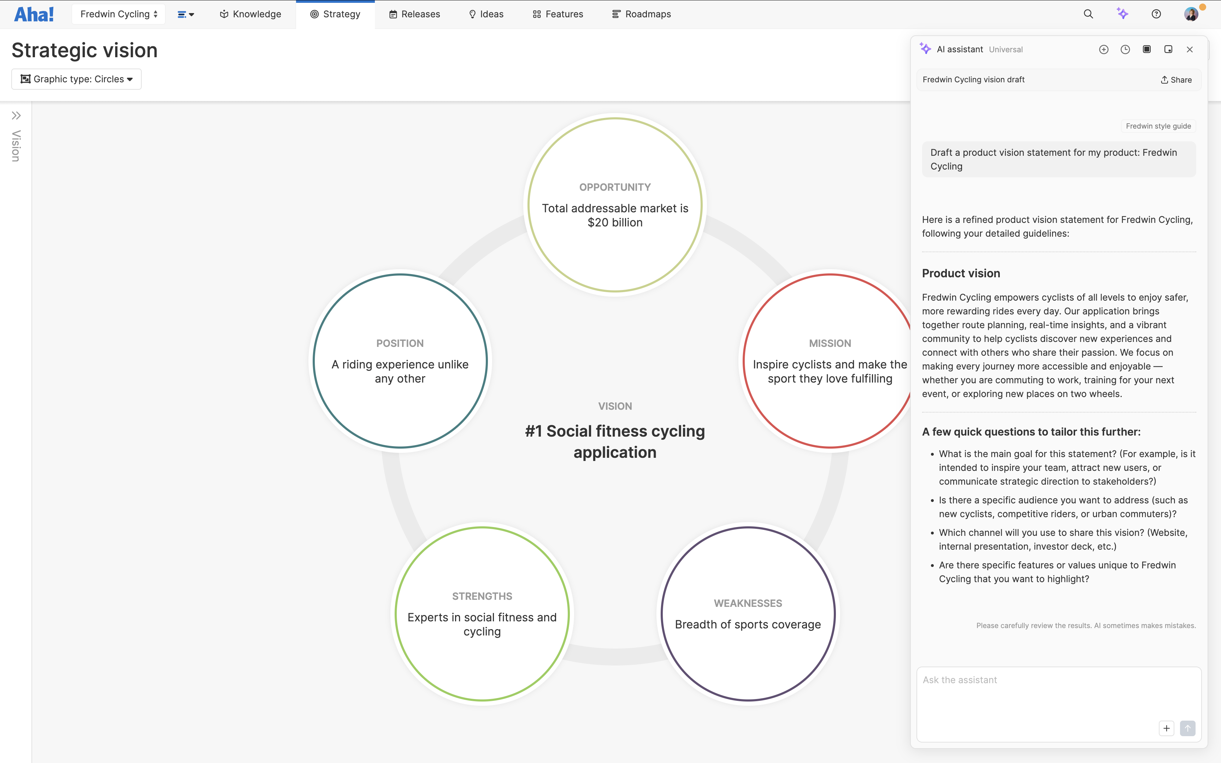Open AI assistant chat history
Screen dimensions: 1221x763
pyautogui.click(x=1125, y=49)
